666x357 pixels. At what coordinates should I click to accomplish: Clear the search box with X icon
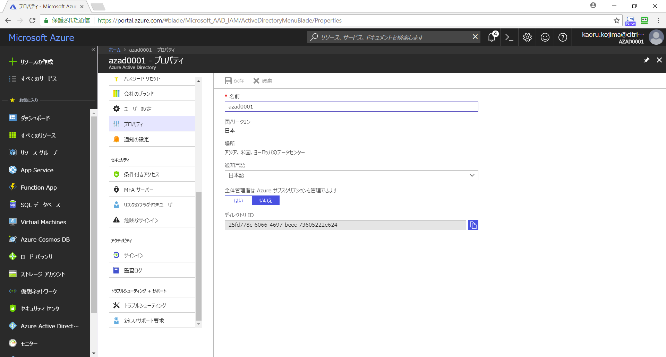[475, 37]
